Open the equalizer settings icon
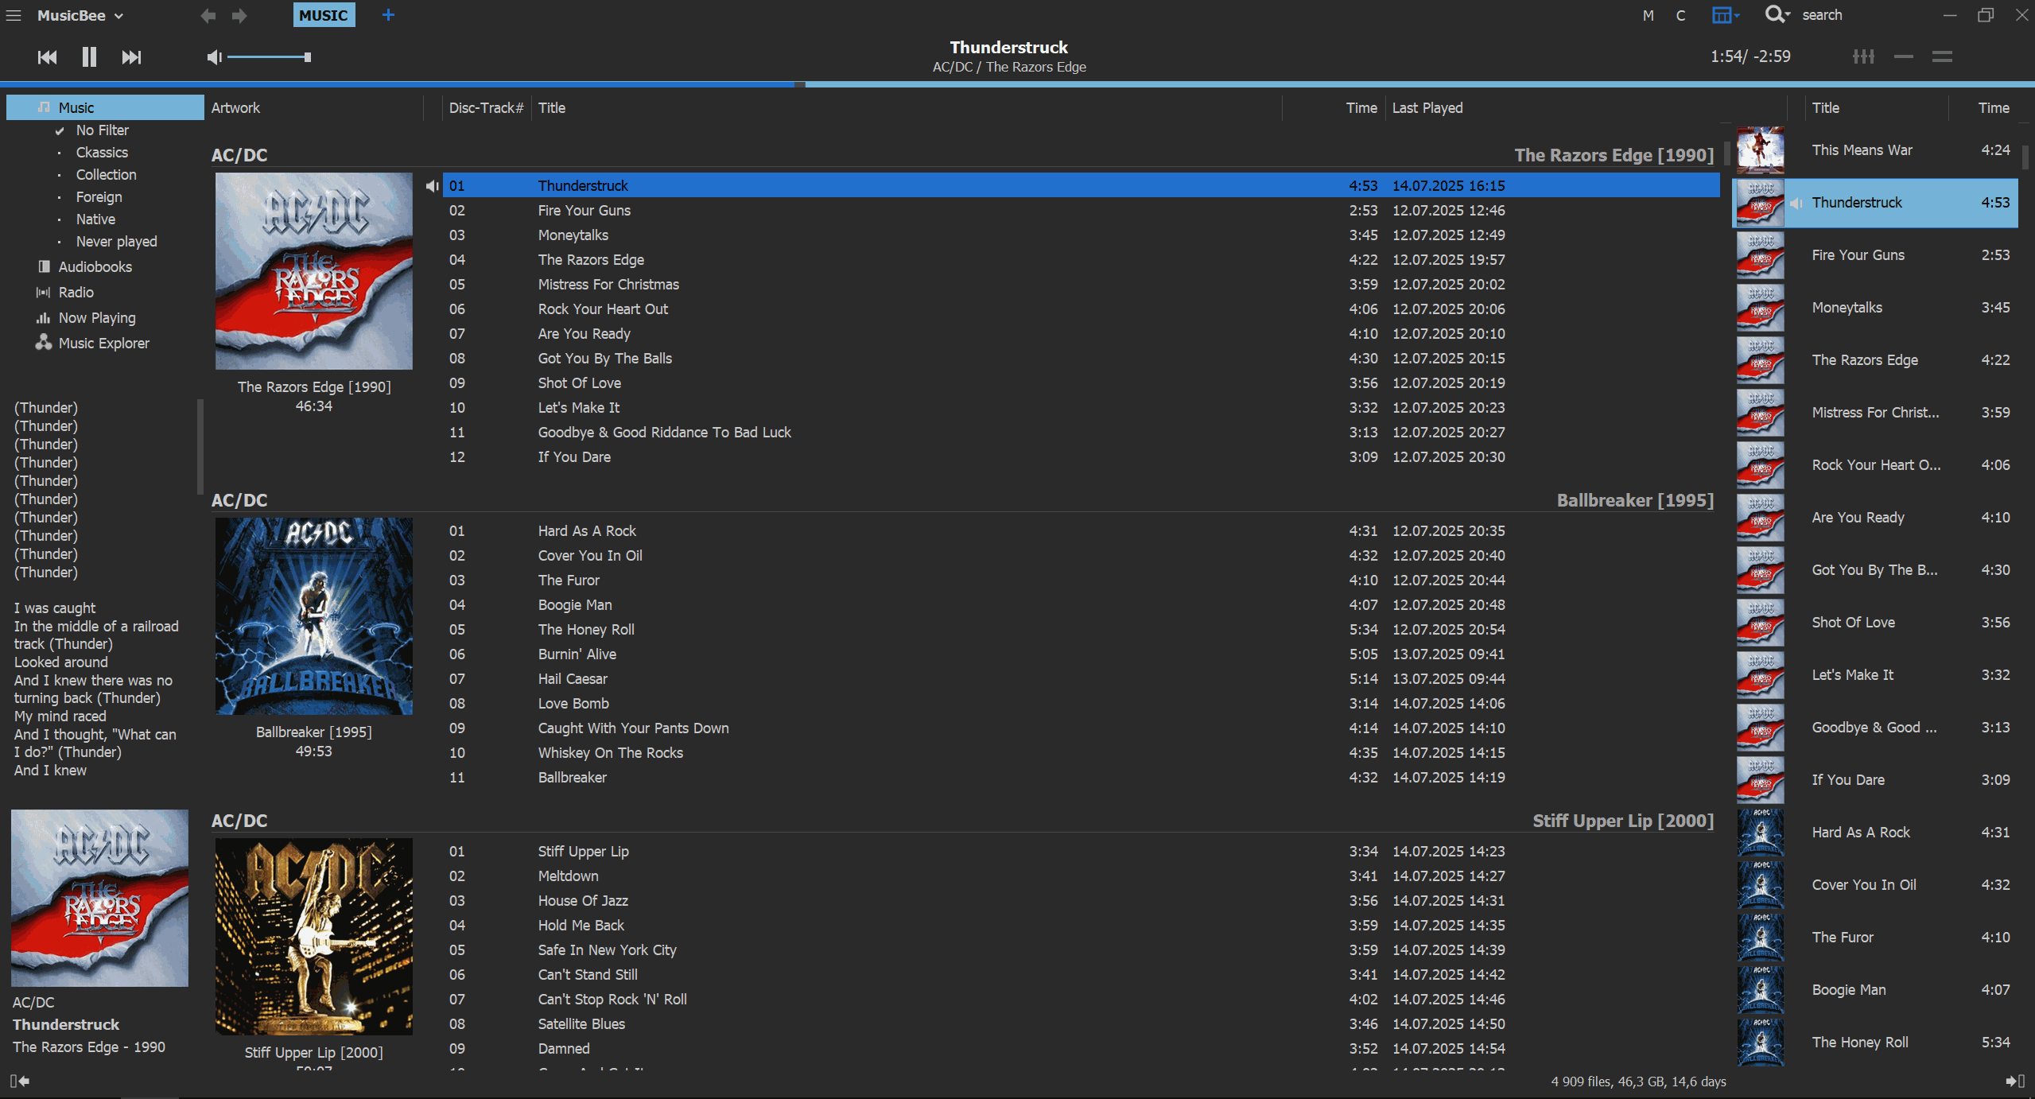 1863,56
